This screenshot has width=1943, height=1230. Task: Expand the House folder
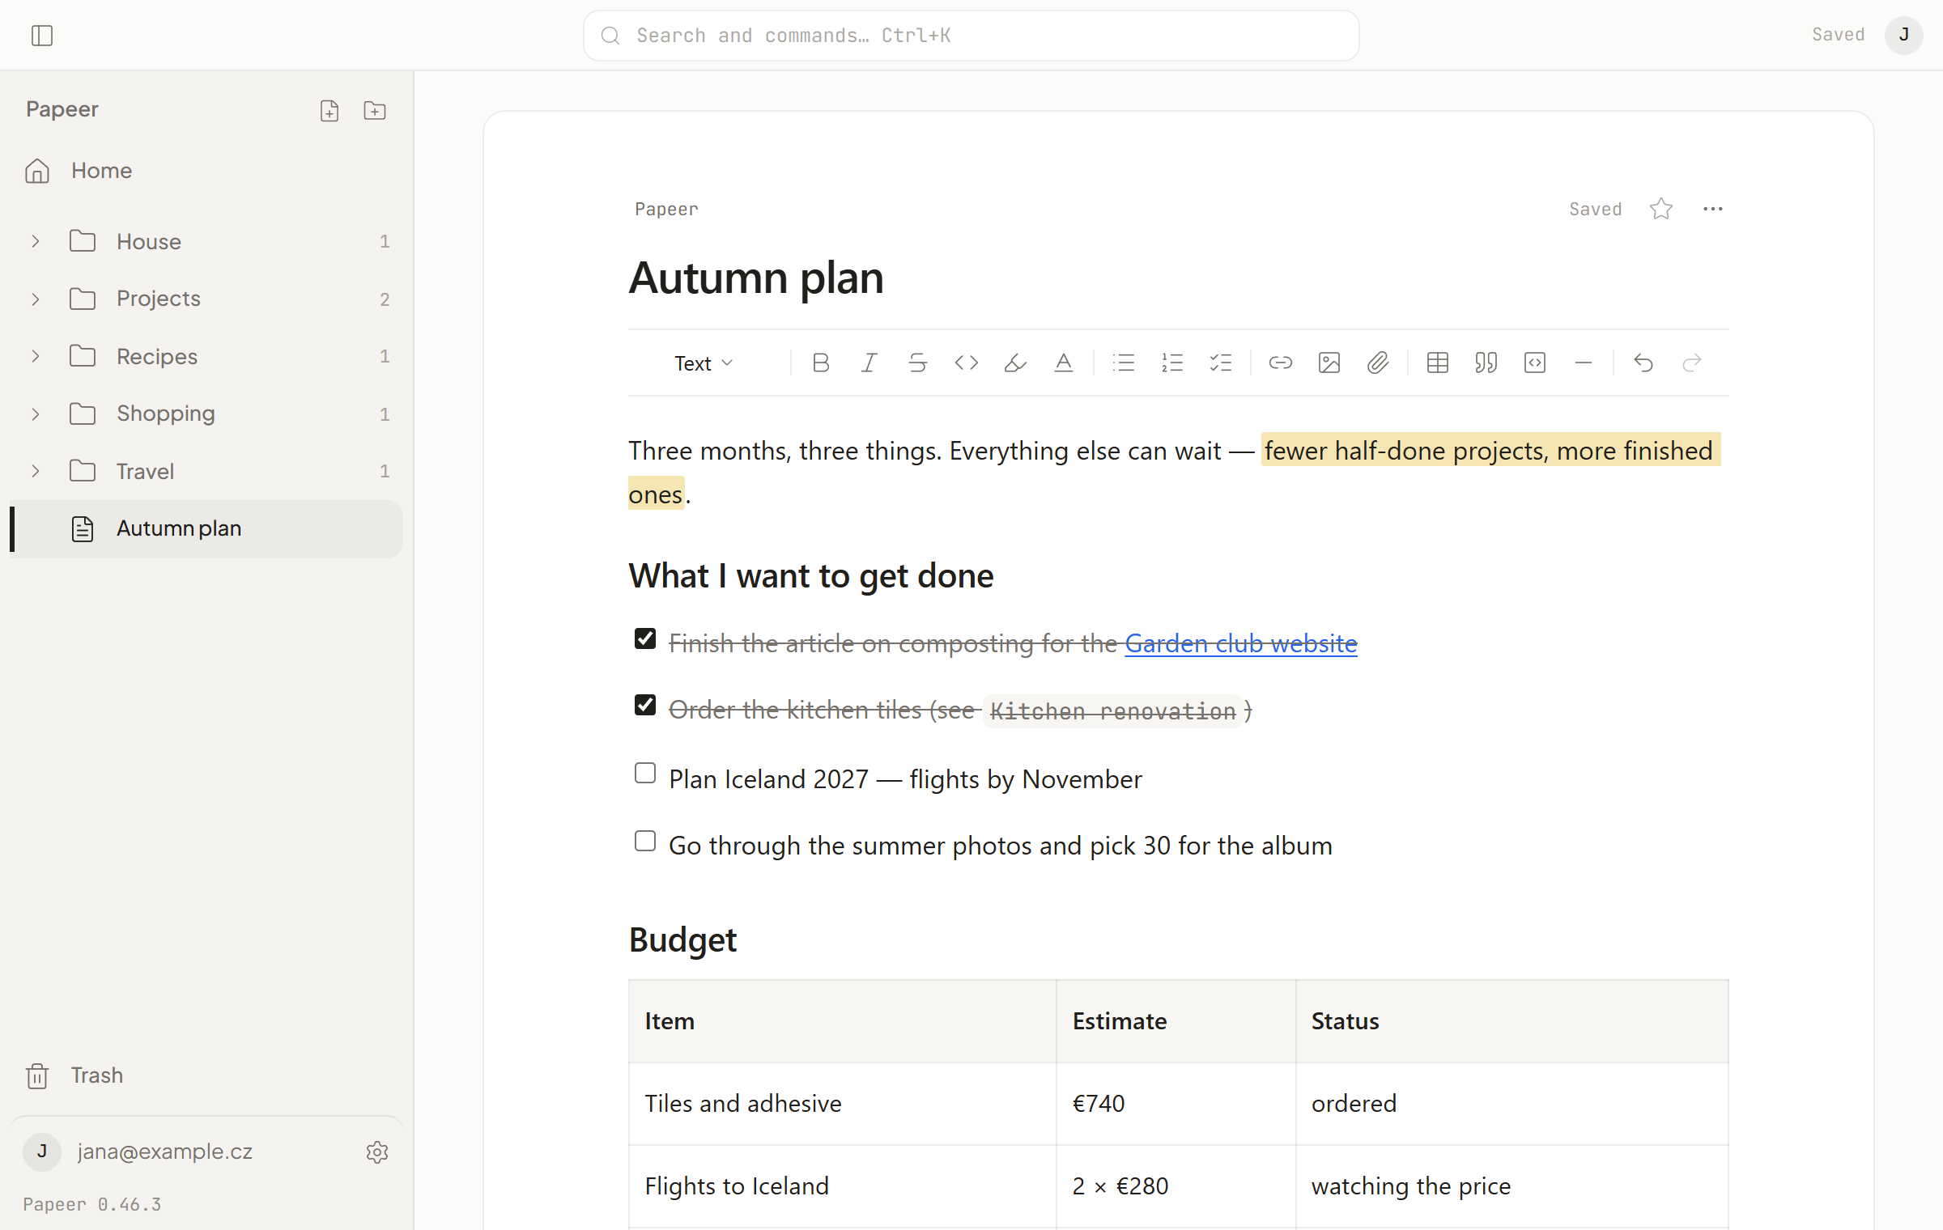click(x=36, y=241)
